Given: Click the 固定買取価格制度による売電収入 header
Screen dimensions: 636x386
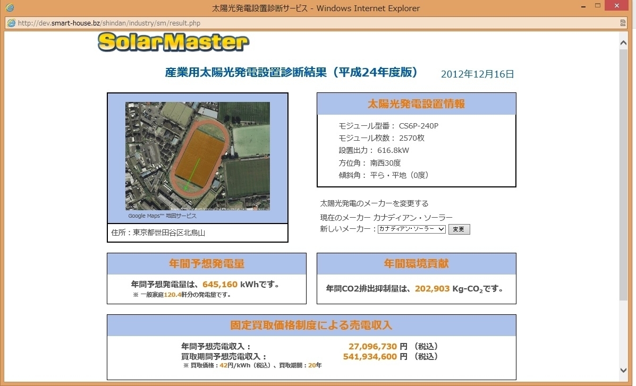Looking at the screenshot, I should coord(311,325).
